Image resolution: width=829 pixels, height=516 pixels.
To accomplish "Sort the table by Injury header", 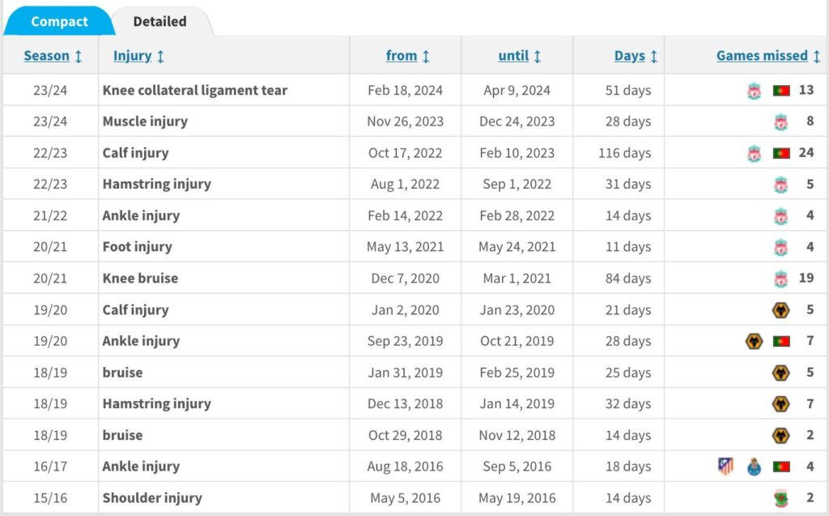I will [x=133, y=56].
